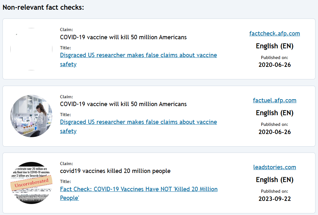Select claim text in the factcheck.afp.com card

123,37
